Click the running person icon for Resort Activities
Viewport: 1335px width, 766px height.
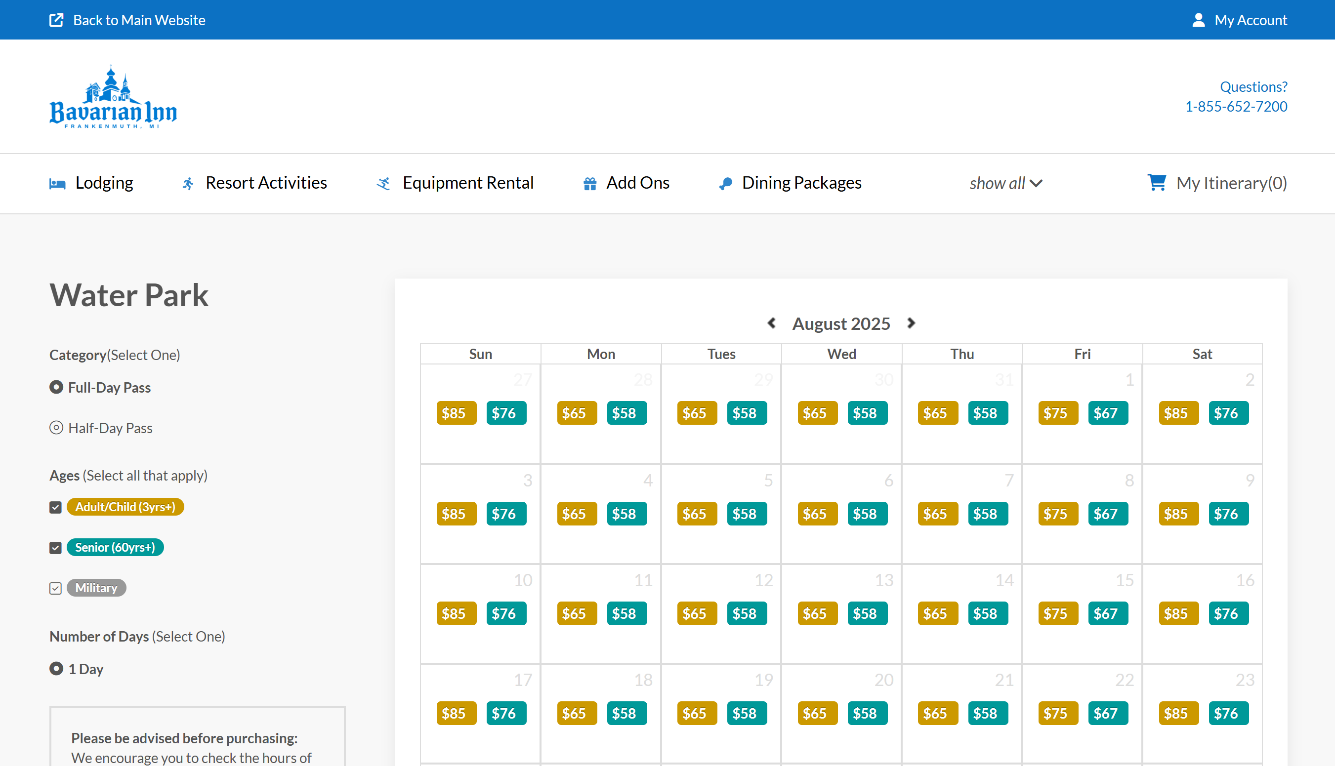tap(188, 184)
